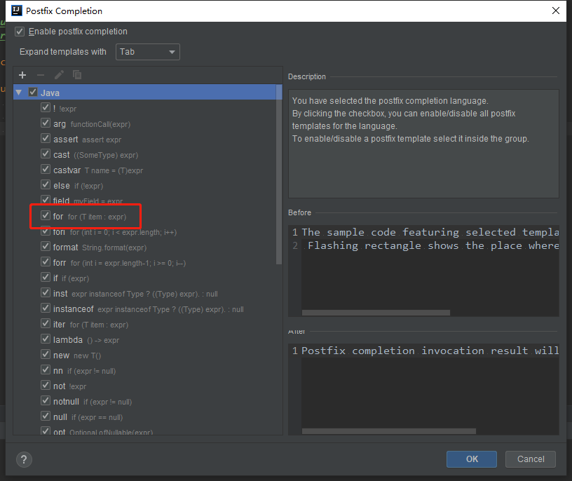Toggle the castvar template checkbox
The width and height of the screenshot is (572, 481).
pyautogui.click(x=46, y=170)
